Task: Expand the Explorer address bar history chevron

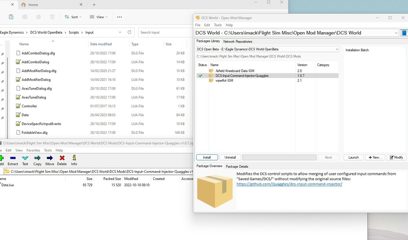Action: point(120,33)
